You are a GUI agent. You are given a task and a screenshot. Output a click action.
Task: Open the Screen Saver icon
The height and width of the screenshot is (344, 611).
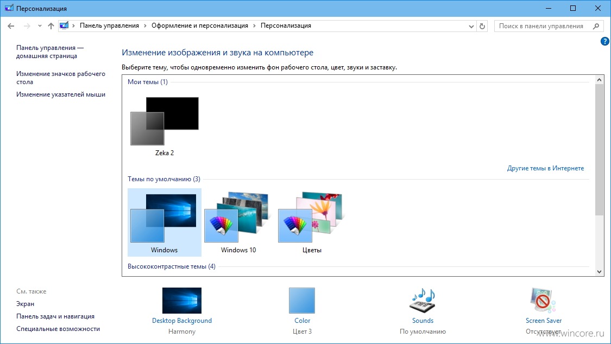click(543, 301)
